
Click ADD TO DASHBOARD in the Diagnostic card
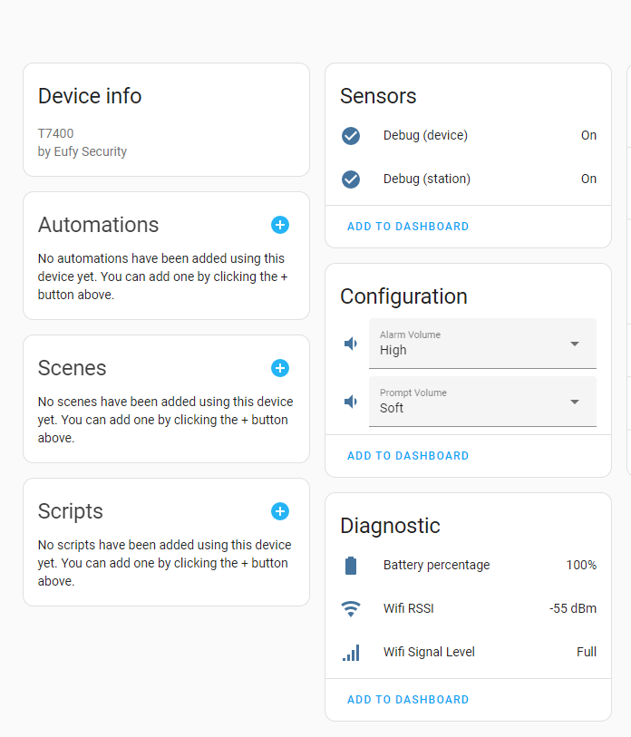coord(408,699)
